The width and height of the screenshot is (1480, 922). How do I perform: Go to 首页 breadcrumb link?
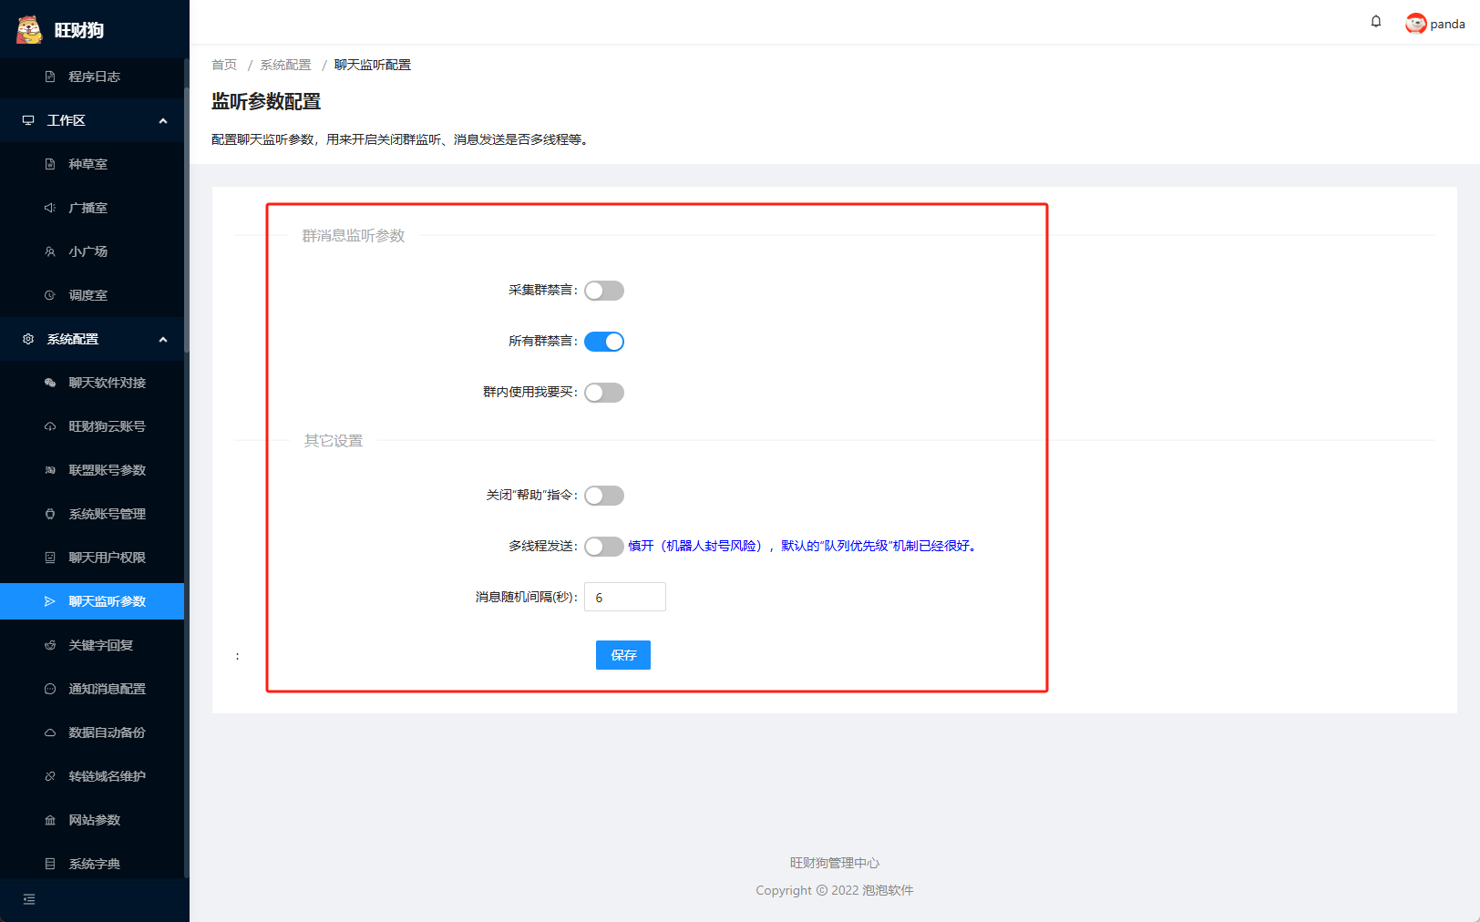coord(224,65)
